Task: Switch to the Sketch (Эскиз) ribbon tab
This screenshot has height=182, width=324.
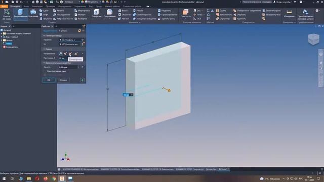Action: tap(26, 7)
